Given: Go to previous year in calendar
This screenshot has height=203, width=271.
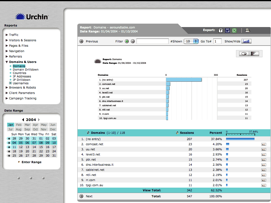Looking at the screenshot, I should [x=23, y=120].
